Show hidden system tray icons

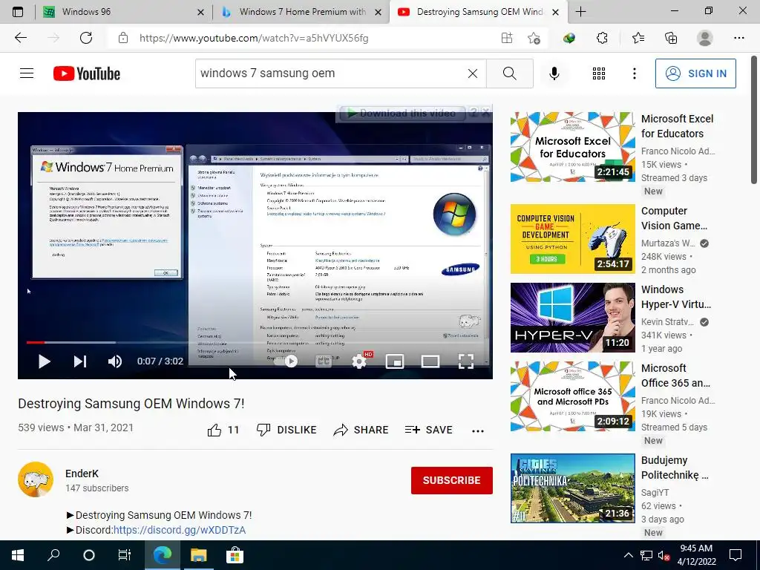pos(628,555)
